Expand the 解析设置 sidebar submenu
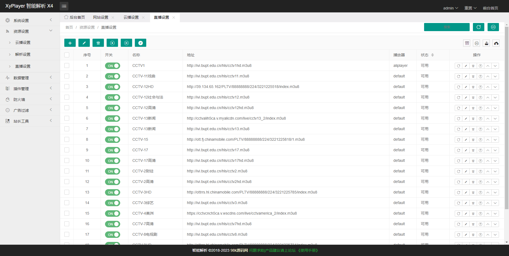This screenshot has height=256, width=509. (x=23, y=54)
